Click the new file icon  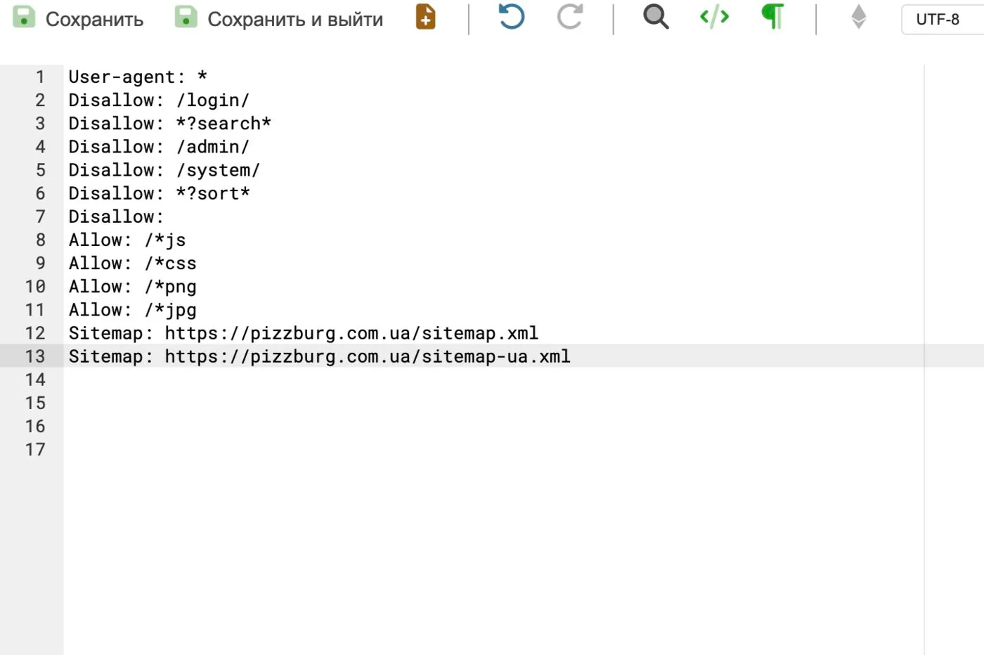coord(425,17)
